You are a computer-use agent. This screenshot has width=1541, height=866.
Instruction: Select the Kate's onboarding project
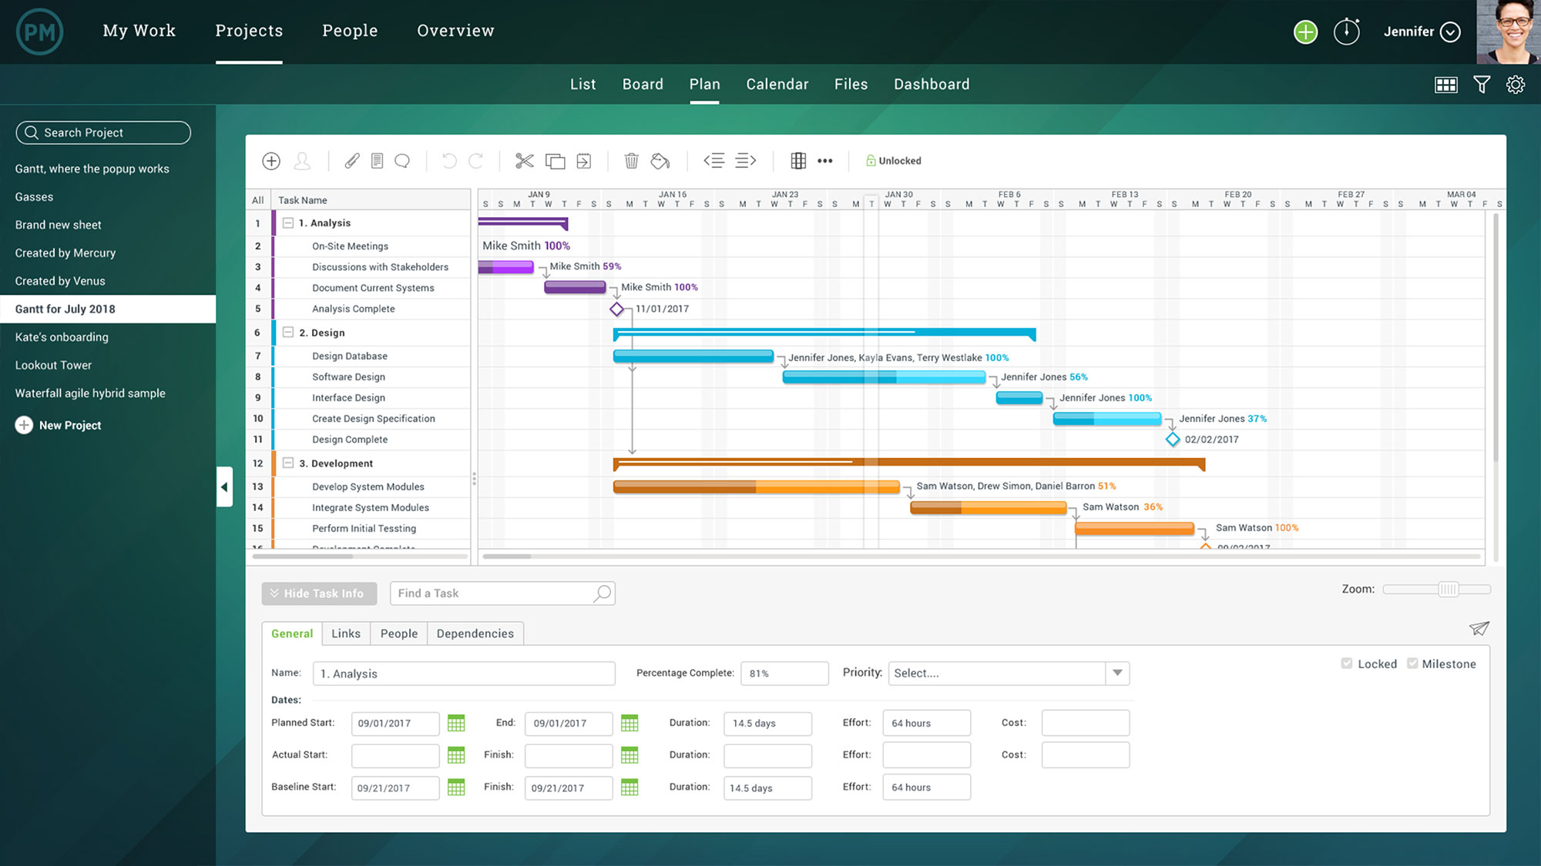pos(62,336)
